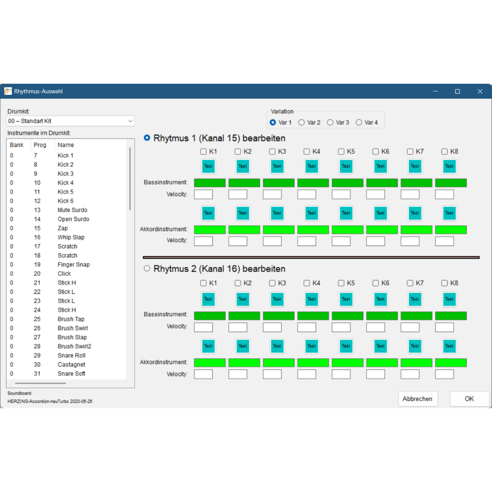Click Rhytmus 1 K2 Bassinstrument green bar
Image resolution: width=492 pixels, height=492 pixels.
click(244, 183)
